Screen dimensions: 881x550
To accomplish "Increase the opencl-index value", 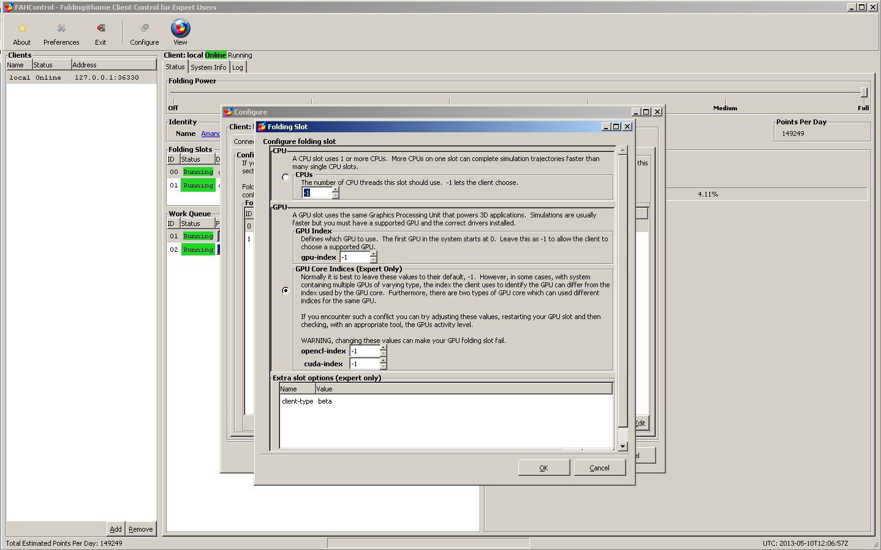I will pos(383,348).
